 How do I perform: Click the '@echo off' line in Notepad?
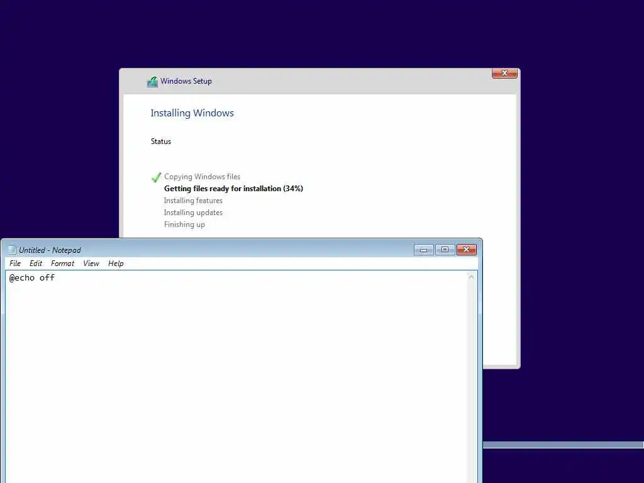(32, 277)
